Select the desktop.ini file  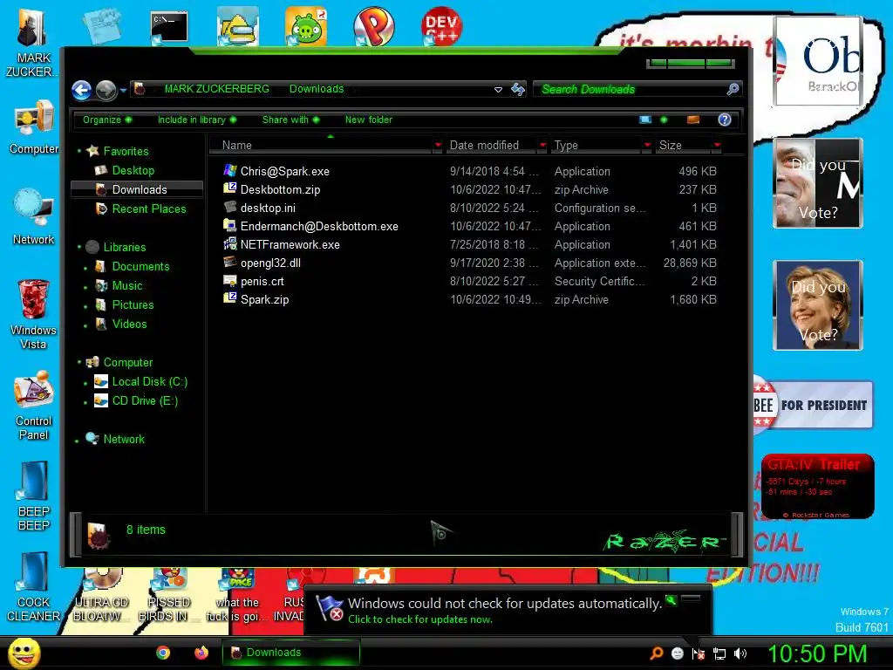point(268,208)
